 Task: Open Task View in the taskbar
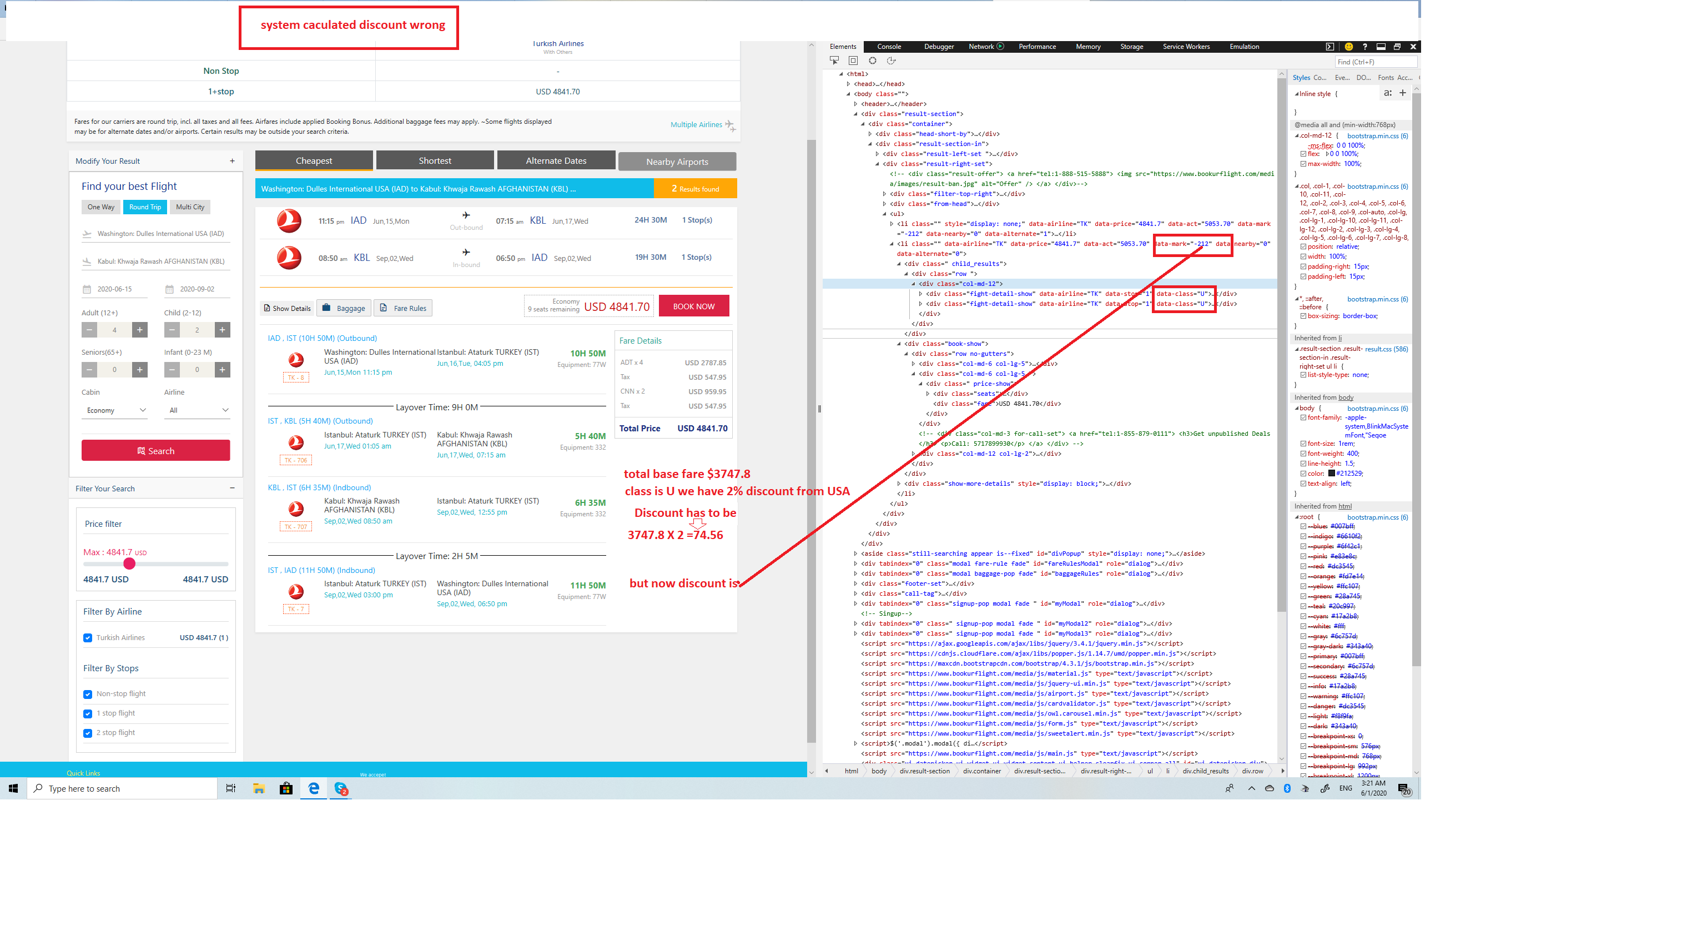coord(230,789)
